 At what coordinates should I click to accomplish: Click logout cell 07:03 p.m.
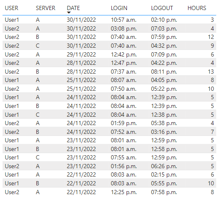coord(164,28)
